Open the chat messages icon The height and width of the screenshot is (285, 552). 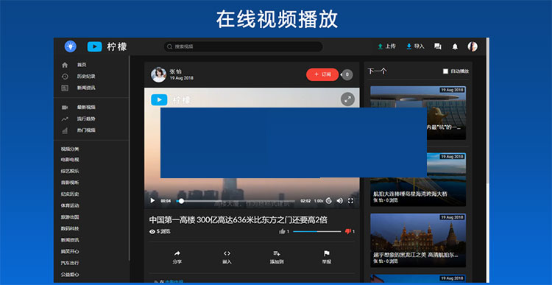coord(438,46)
